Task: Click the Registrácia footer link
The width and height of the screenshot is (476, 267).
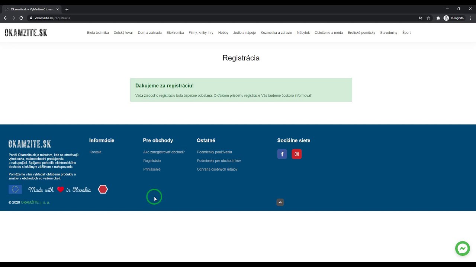Action: tap(152, 161)
